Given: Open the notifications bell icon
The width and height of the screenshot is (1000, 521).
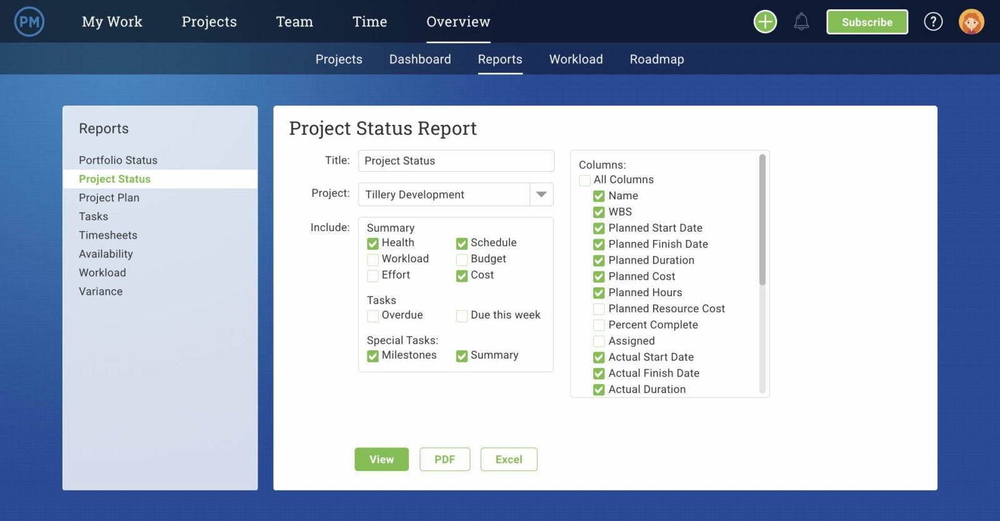Looking at the screenshot, I should point(801,22).
